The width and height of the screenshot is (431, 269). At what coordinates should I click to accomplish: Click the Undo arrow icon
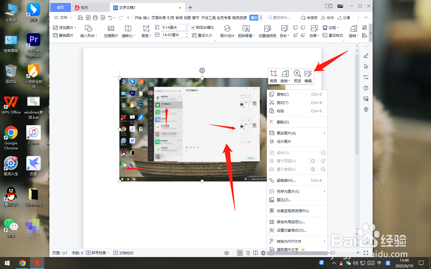tap(110, 18)
